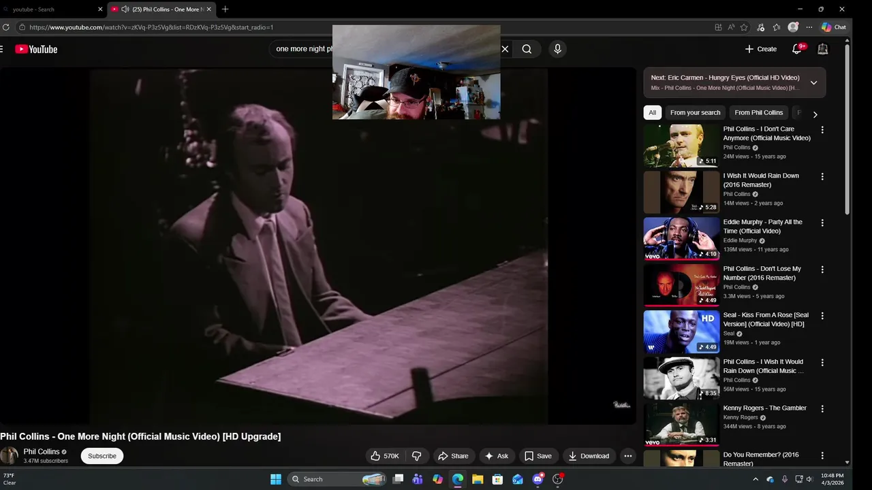The height and width of the screenshot is (490, 872).
Task: Add page to favorites star
Action: pos(744,27)
